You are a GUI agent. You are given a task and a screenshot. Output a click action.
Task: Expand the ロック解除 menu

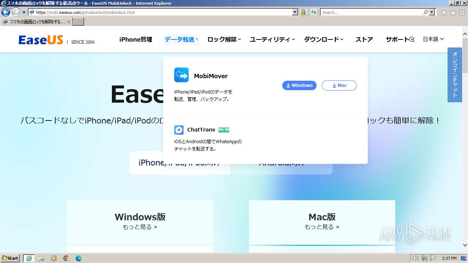224,39
